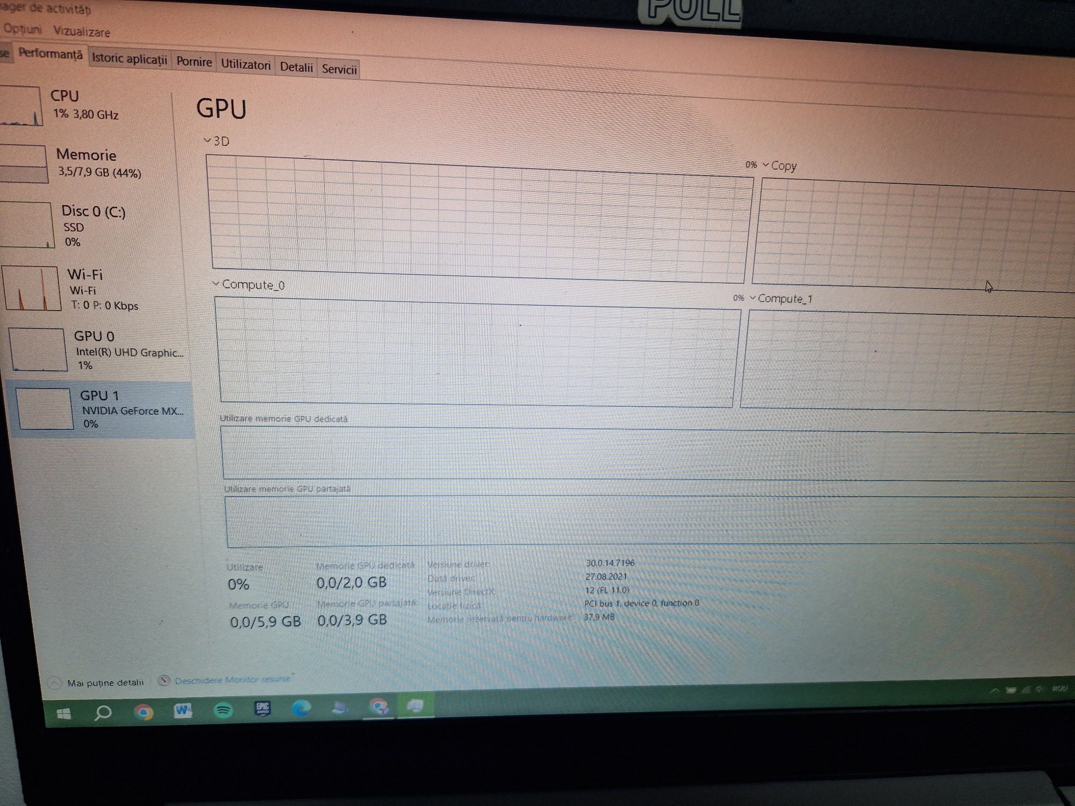Click the DirectX version 12 (FL 11.0)
The image size is (1075, 806).
(x=607, y=590)
